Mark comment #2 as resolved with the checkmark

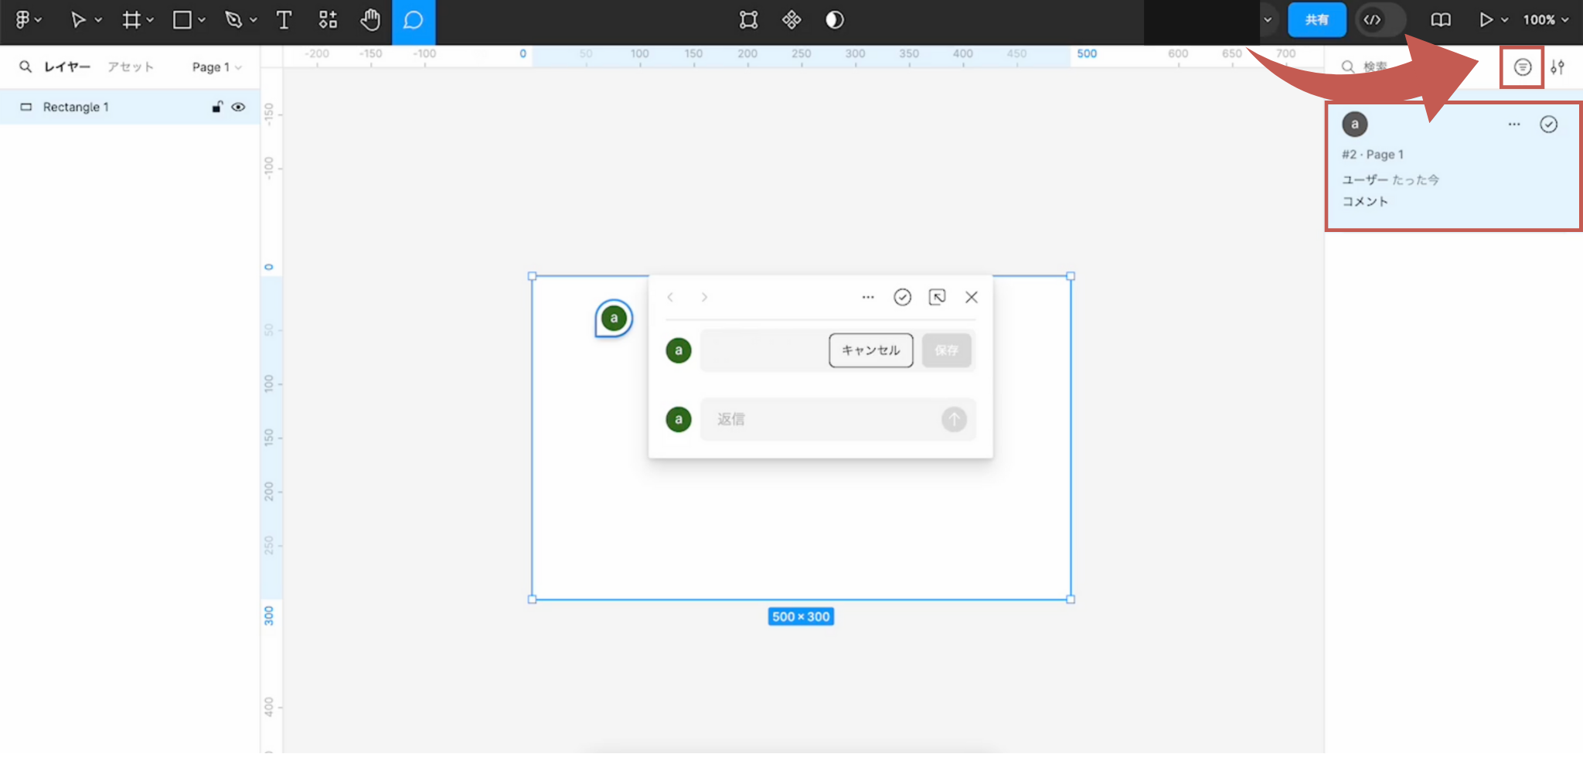[1548, 124]
